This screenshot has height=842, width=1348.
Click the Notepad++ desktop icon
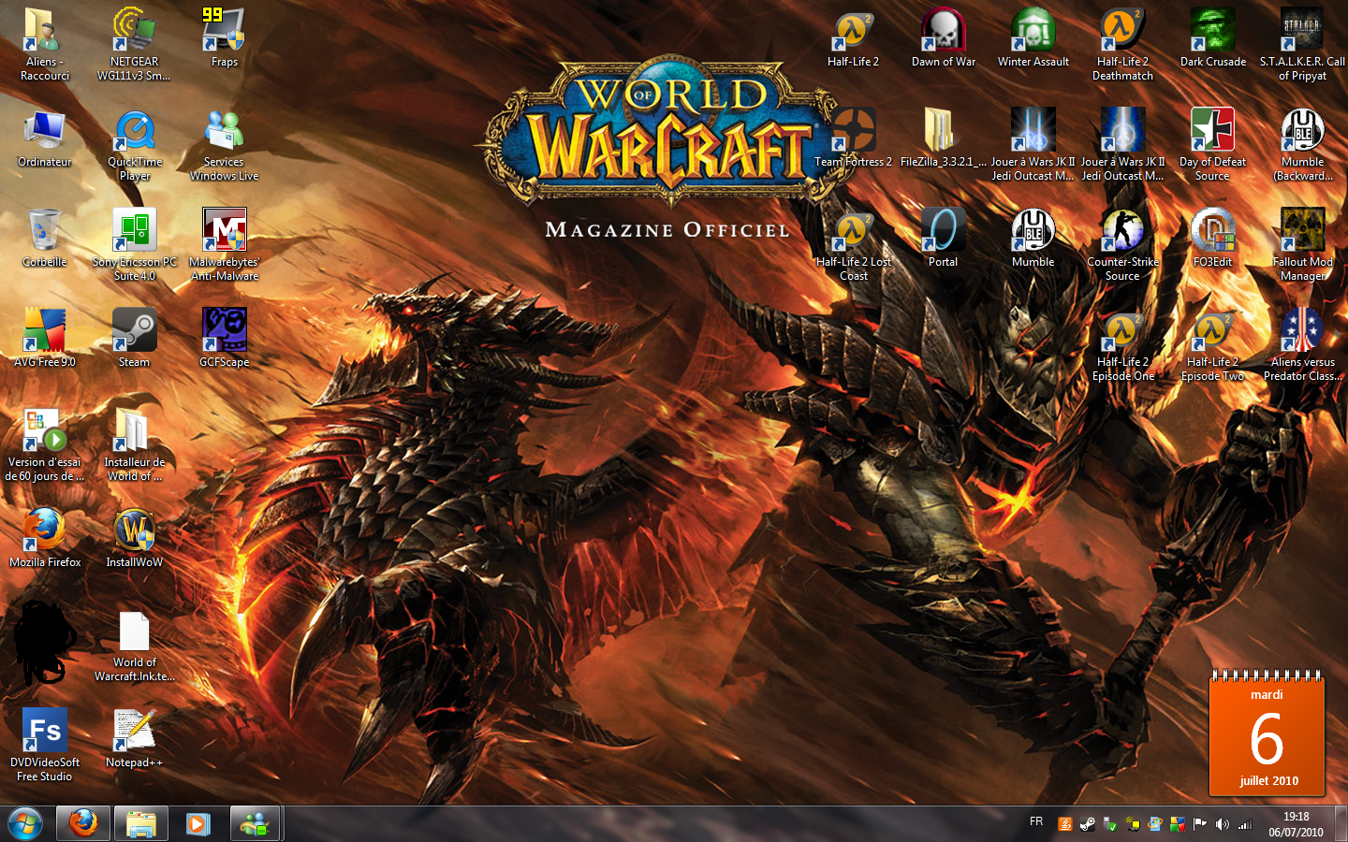tap(134, 731)
